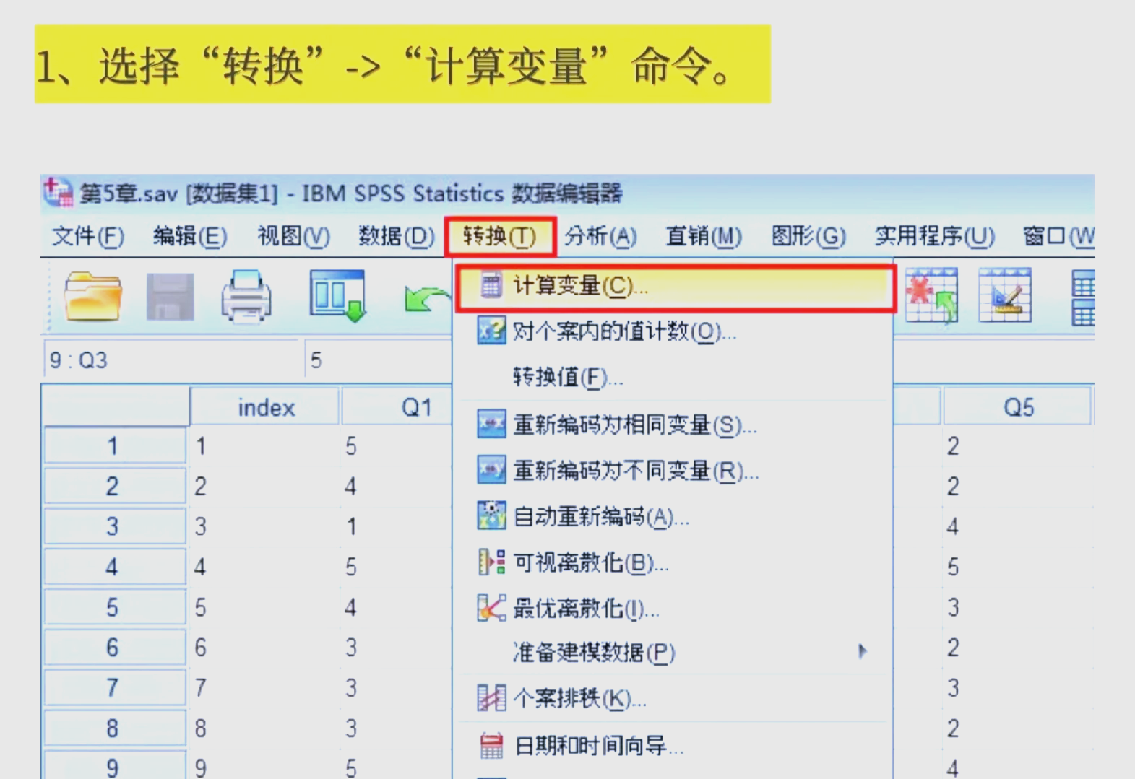Select 计算变量(C)... menu entry
The width and height of the screenshot is (1135, 779).
coord(675,287)
